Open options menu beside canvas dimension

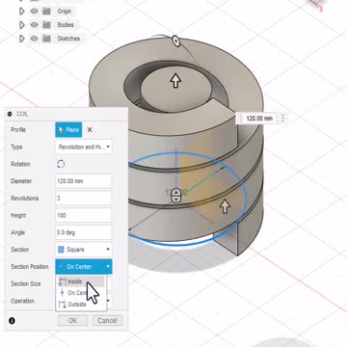(282, 119)
